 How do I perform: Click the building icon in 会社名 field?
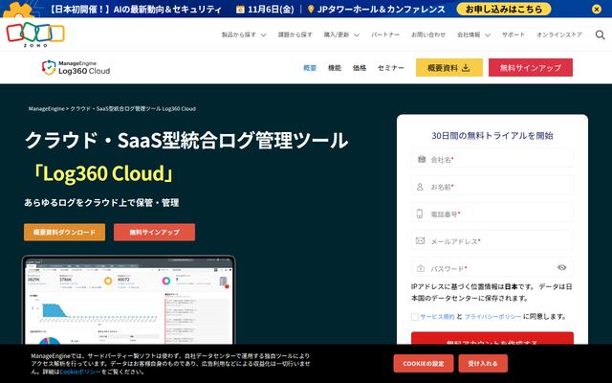click(x=422, y=159)
